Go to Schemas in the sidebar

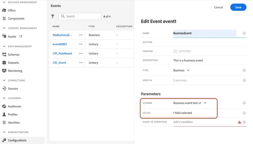(13, 54)
